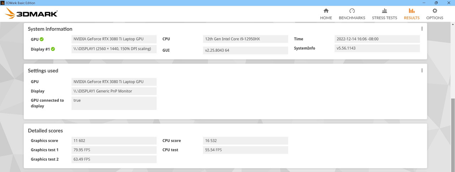Viewport: 455px width, 172px height.
Task: Click the 3DMark title bar app icon
Action: pyautogui.click(x=3, y=3)
